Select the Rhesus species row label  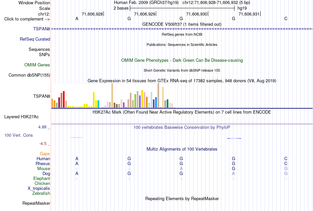[x=43, y=163]
